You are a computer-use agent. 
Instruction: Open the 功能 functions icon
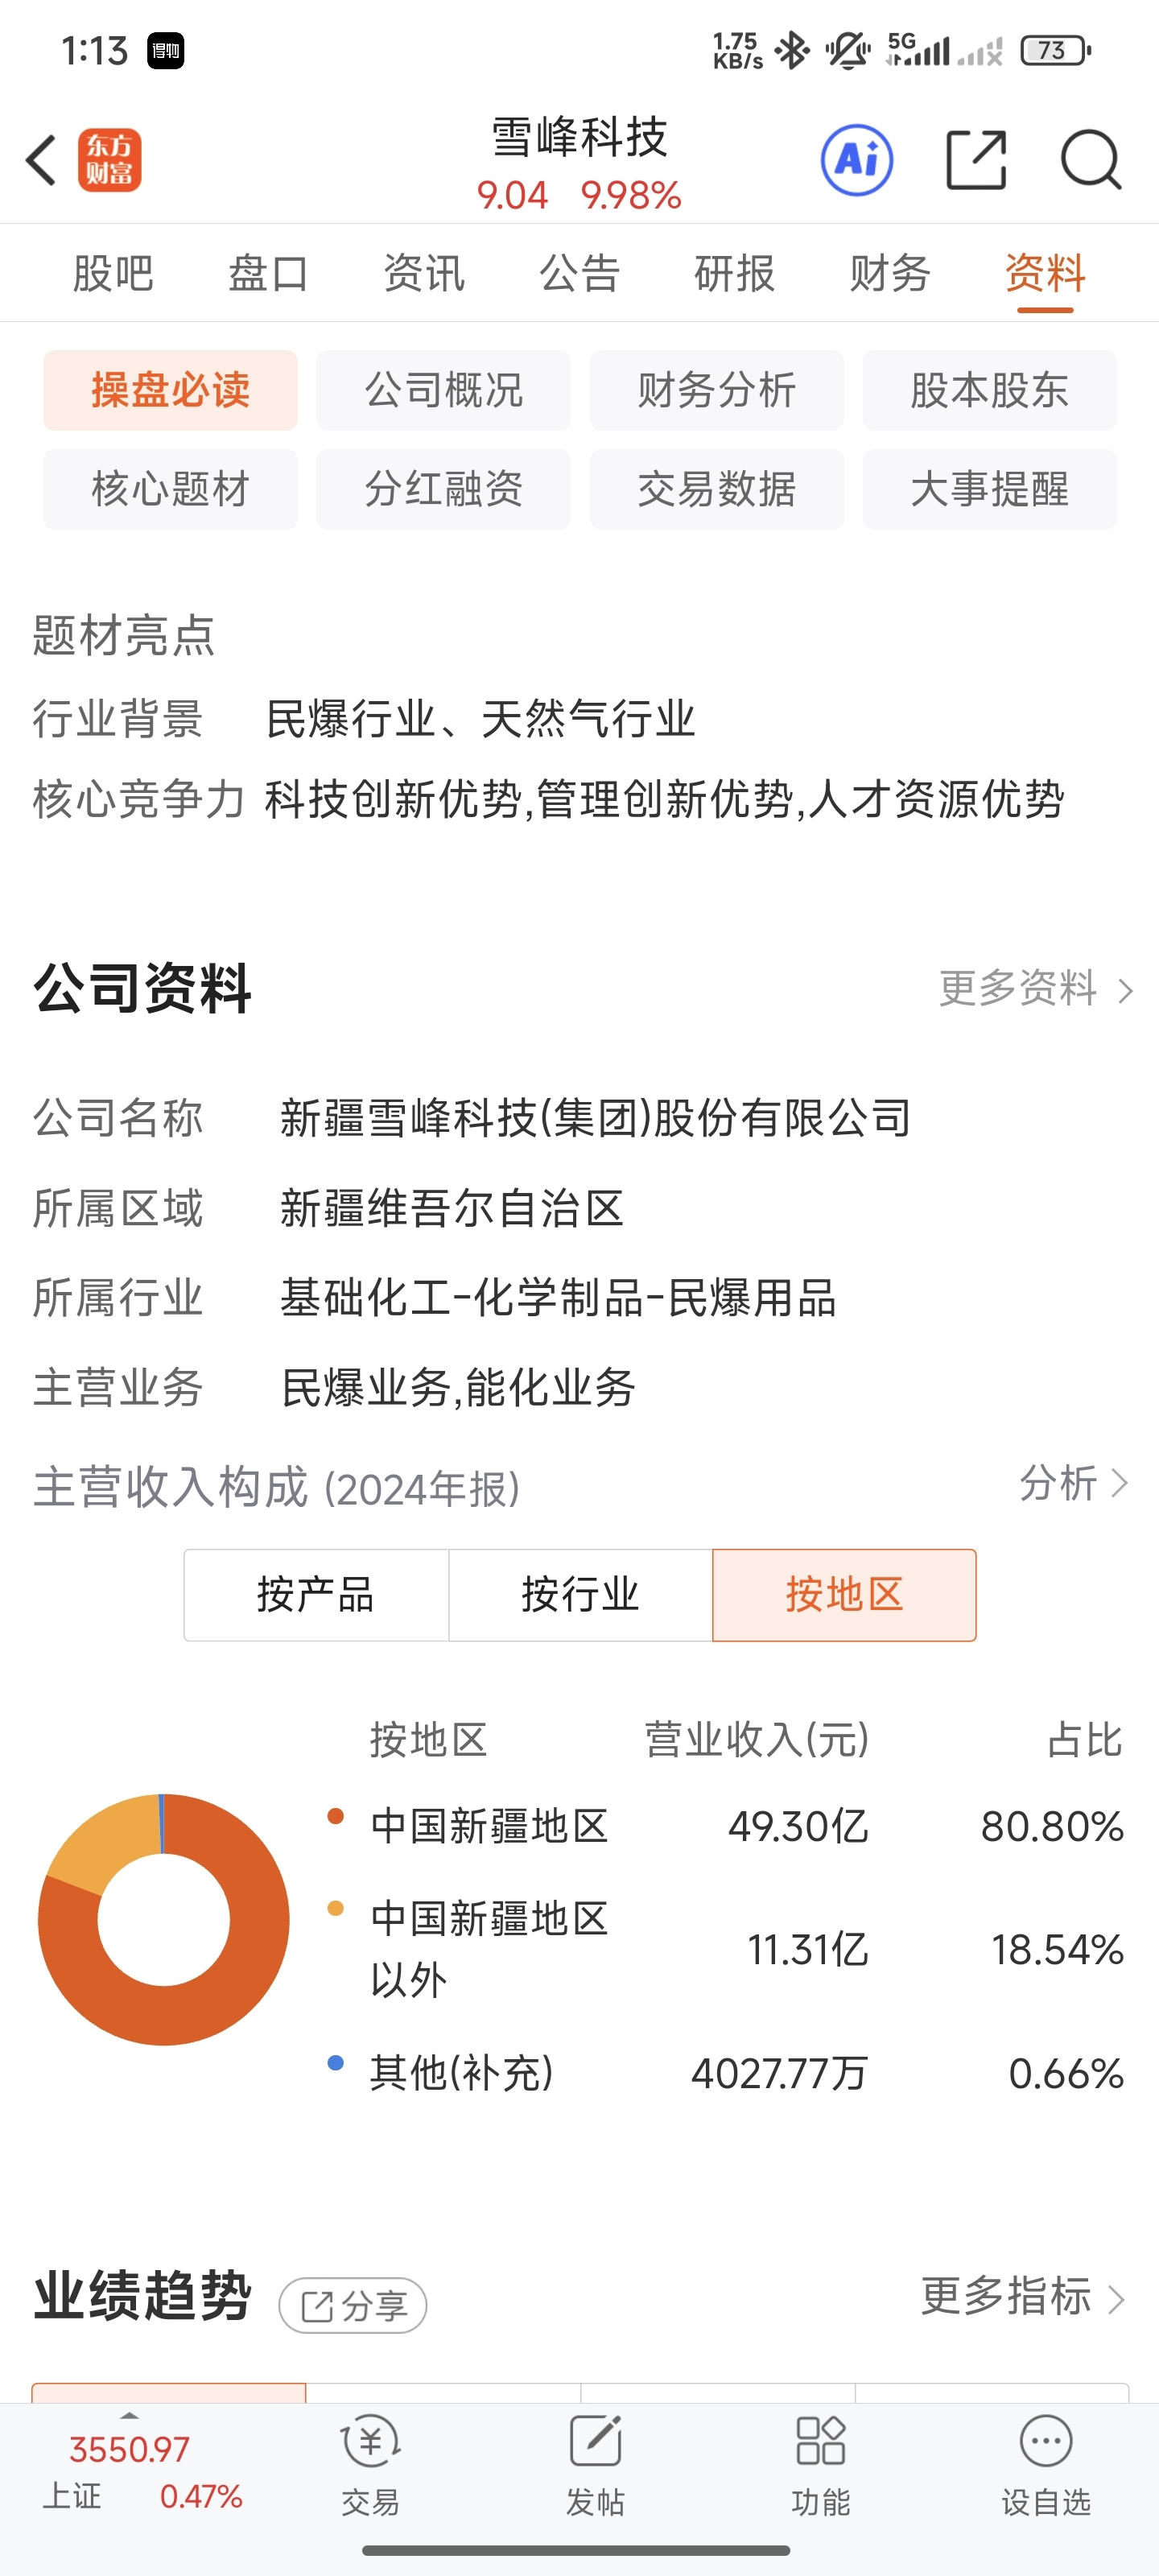[x=821, y=2466]
